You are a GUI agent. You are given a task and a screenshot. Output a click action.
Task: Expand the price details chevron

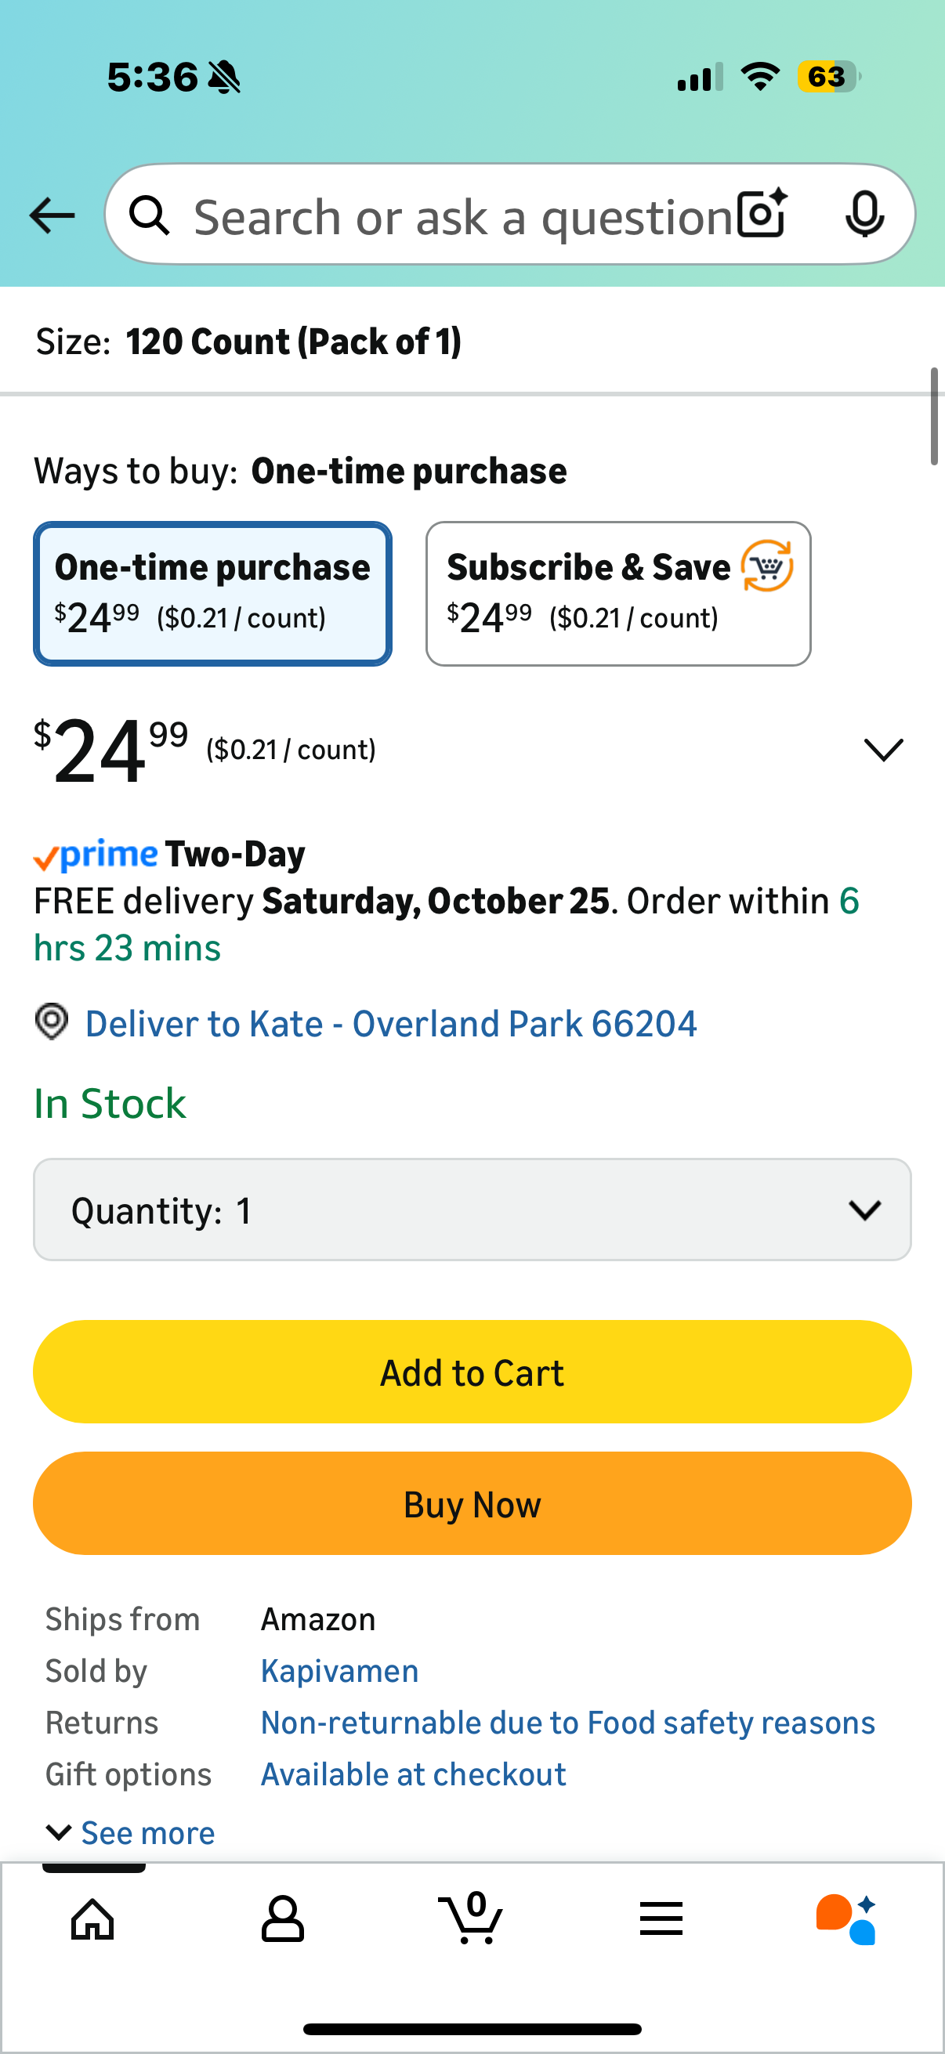tap(883, 750)
